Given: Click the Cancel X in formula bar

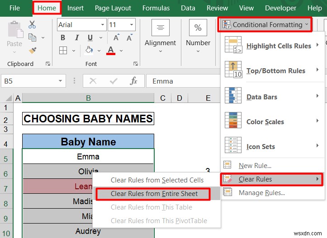Looking at the screenshot, I should point(93,81).
